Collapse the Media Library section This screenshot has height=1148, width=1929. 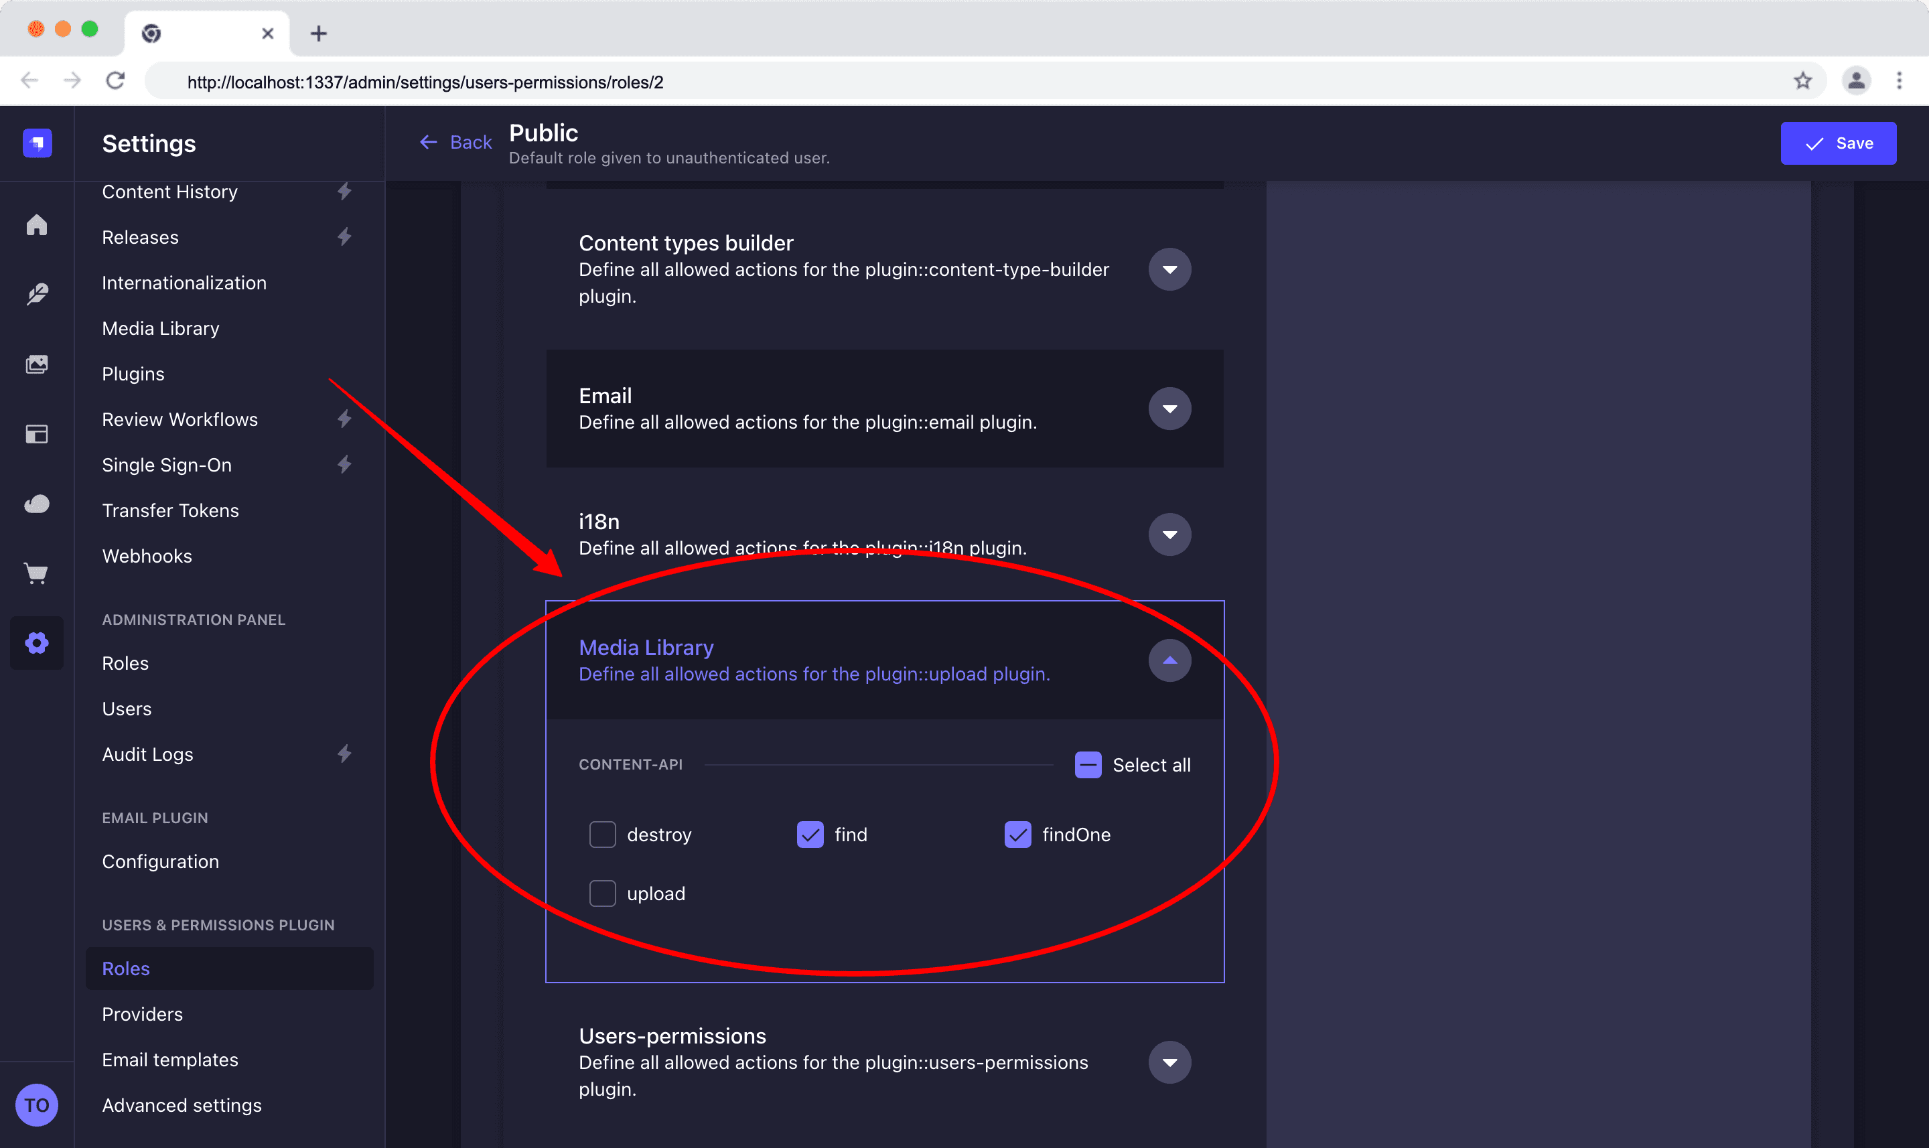point(1169,660)
